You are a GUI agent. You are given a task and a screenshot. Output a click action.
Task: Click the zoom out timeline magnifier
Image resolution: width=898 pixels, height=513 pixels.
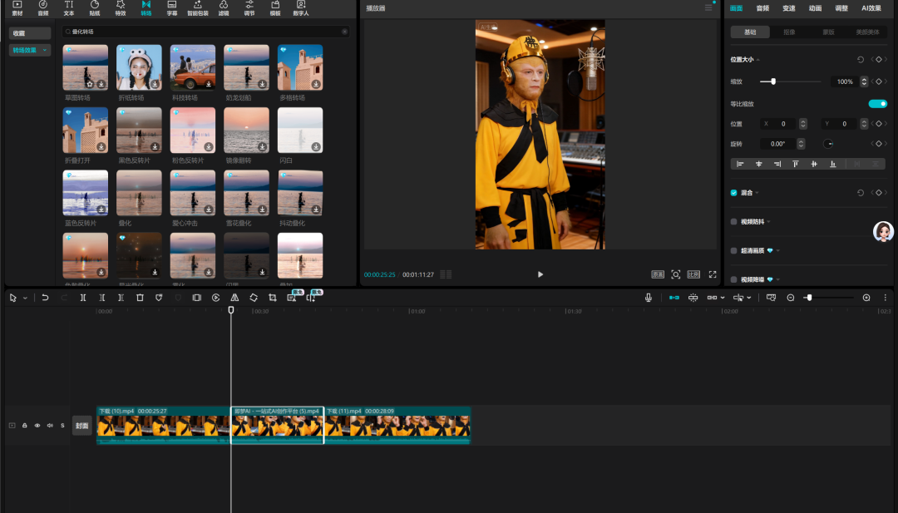click(x=791, y=298)
